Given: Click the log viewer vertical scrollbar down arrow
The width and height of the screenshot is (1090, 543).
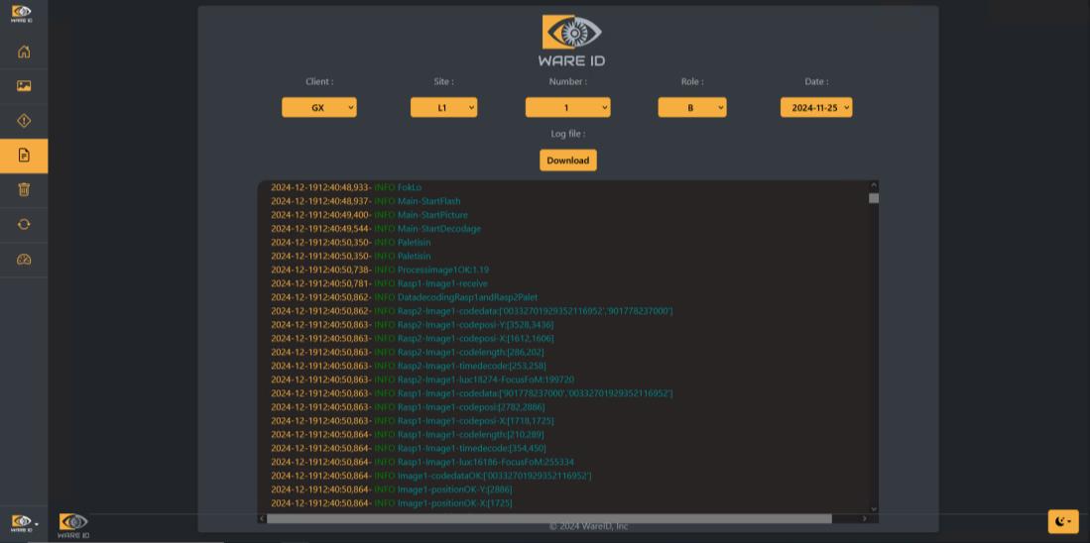Looking at the screenshot, I should (x=873, y=508).
